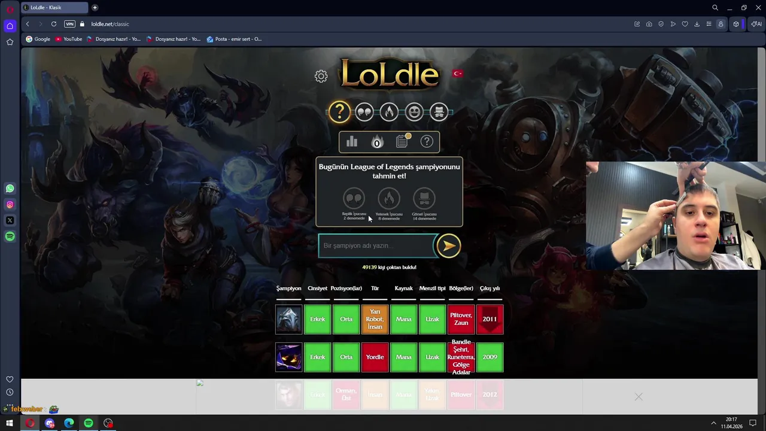Image resolution: width=766 pixels, height=431 pixels.
Task: Click the "Yarı Robot, İnsan" cell
Action: (375, 319)
